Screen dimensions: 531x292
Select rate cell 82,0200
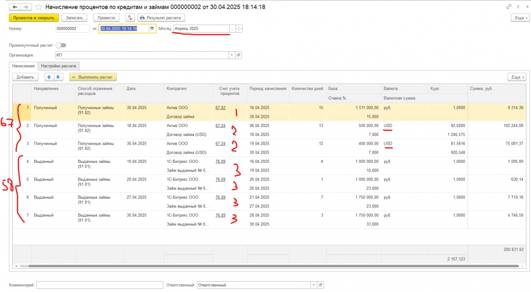(x=448, y=126)
